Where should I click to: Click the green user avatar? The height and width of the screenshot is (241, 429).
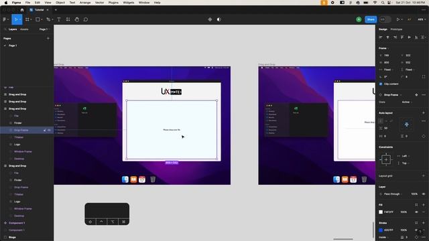tap(359, 19)
